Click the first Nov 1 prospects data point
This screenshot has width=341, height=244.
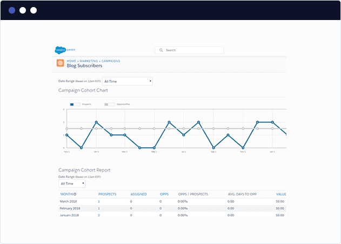(x=67, y=135)
